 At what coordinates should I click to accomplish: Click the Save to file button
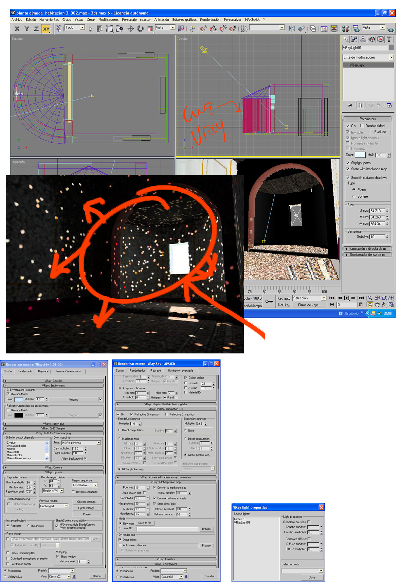tap(145, 523)
